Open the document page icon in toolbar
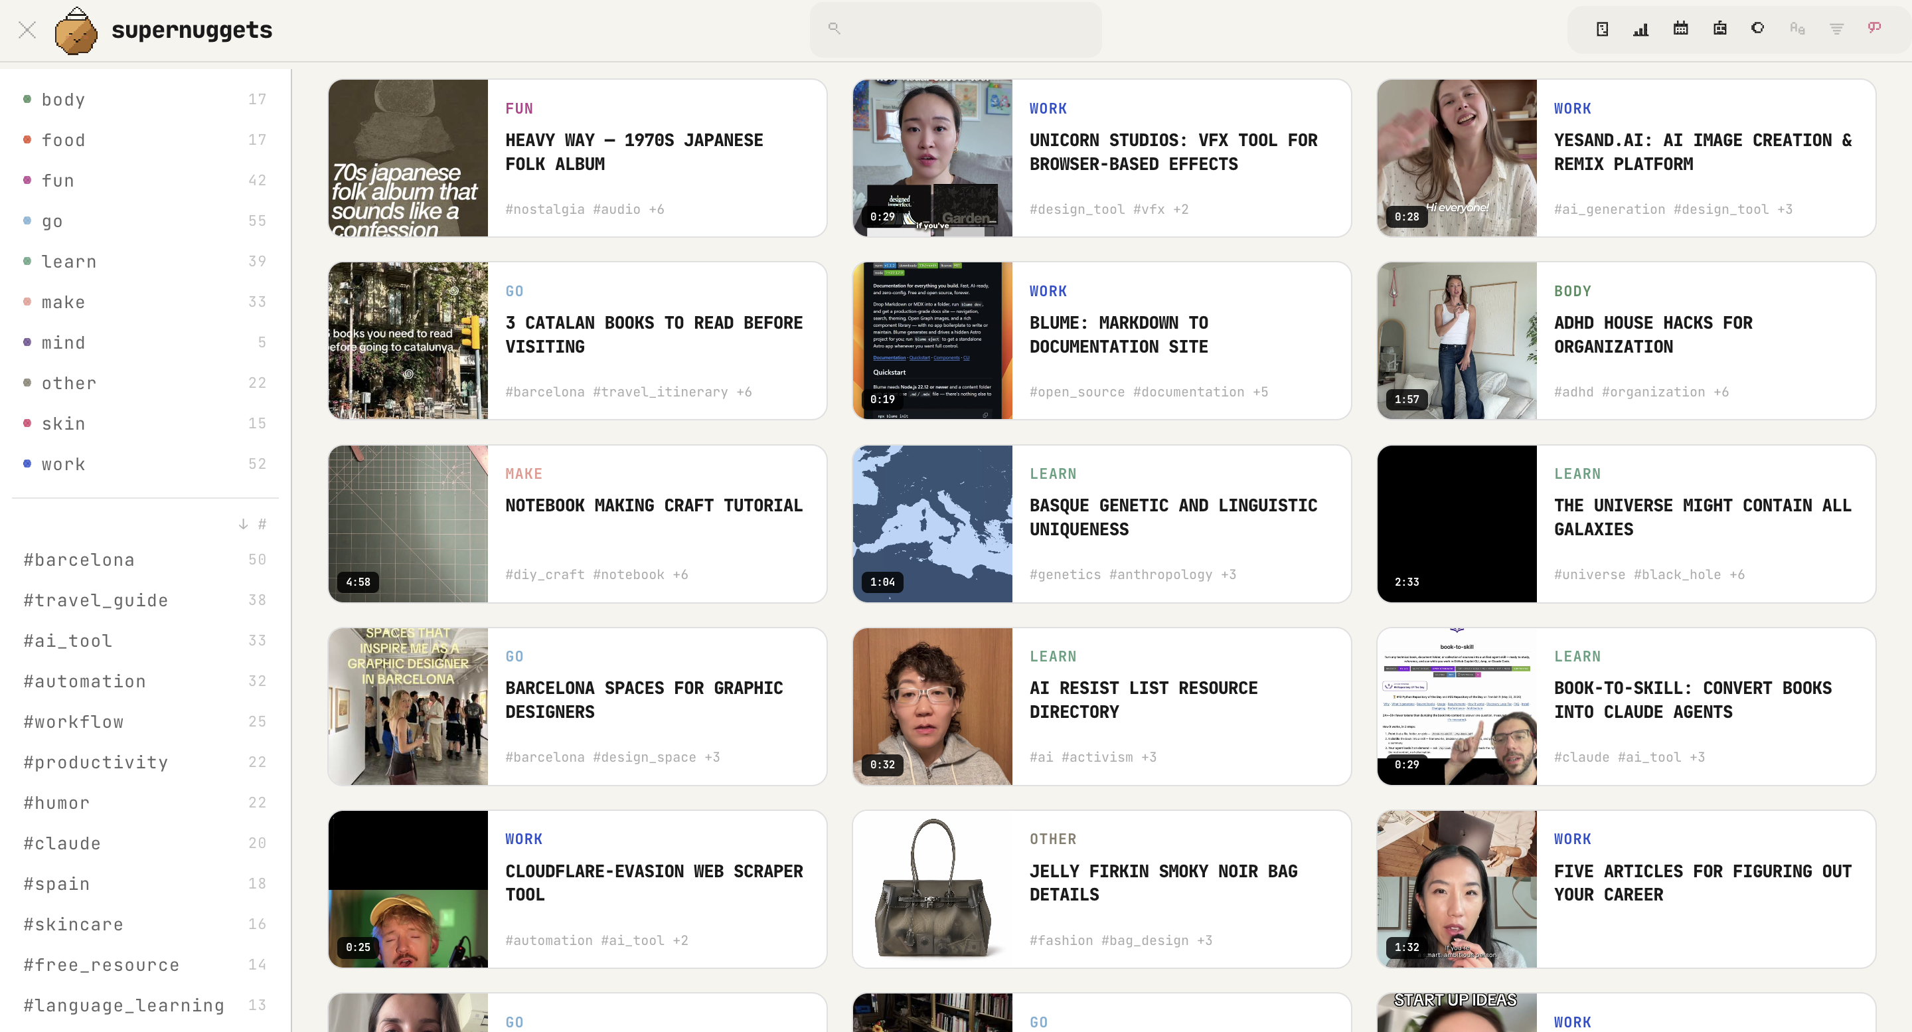The width and height of the screenshot is (1912, 1032). [x=1602, y=29]
